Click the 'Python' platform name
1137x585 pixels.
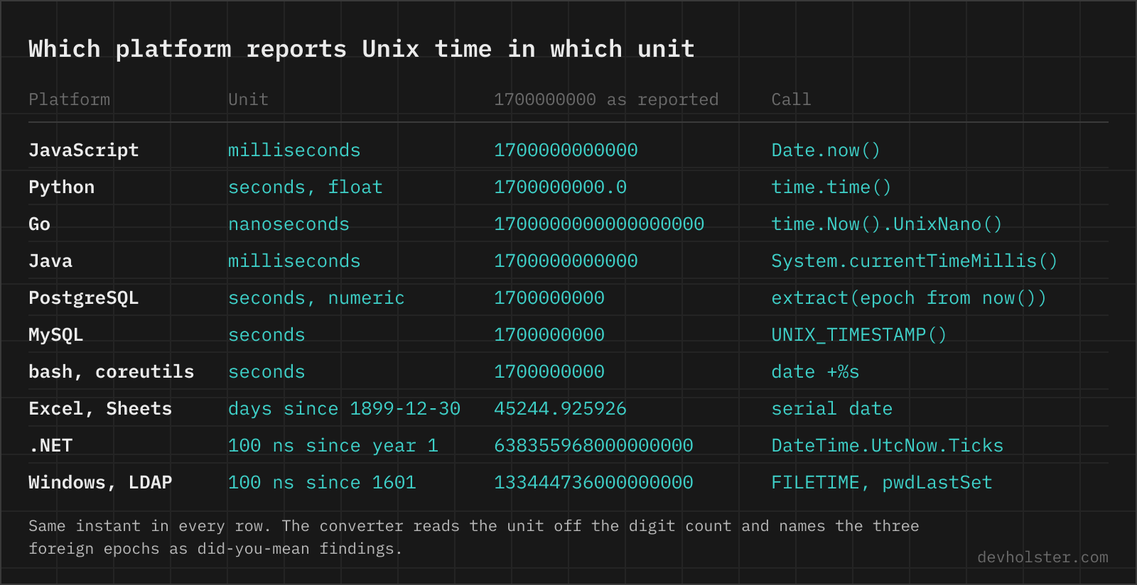[61, 187]
